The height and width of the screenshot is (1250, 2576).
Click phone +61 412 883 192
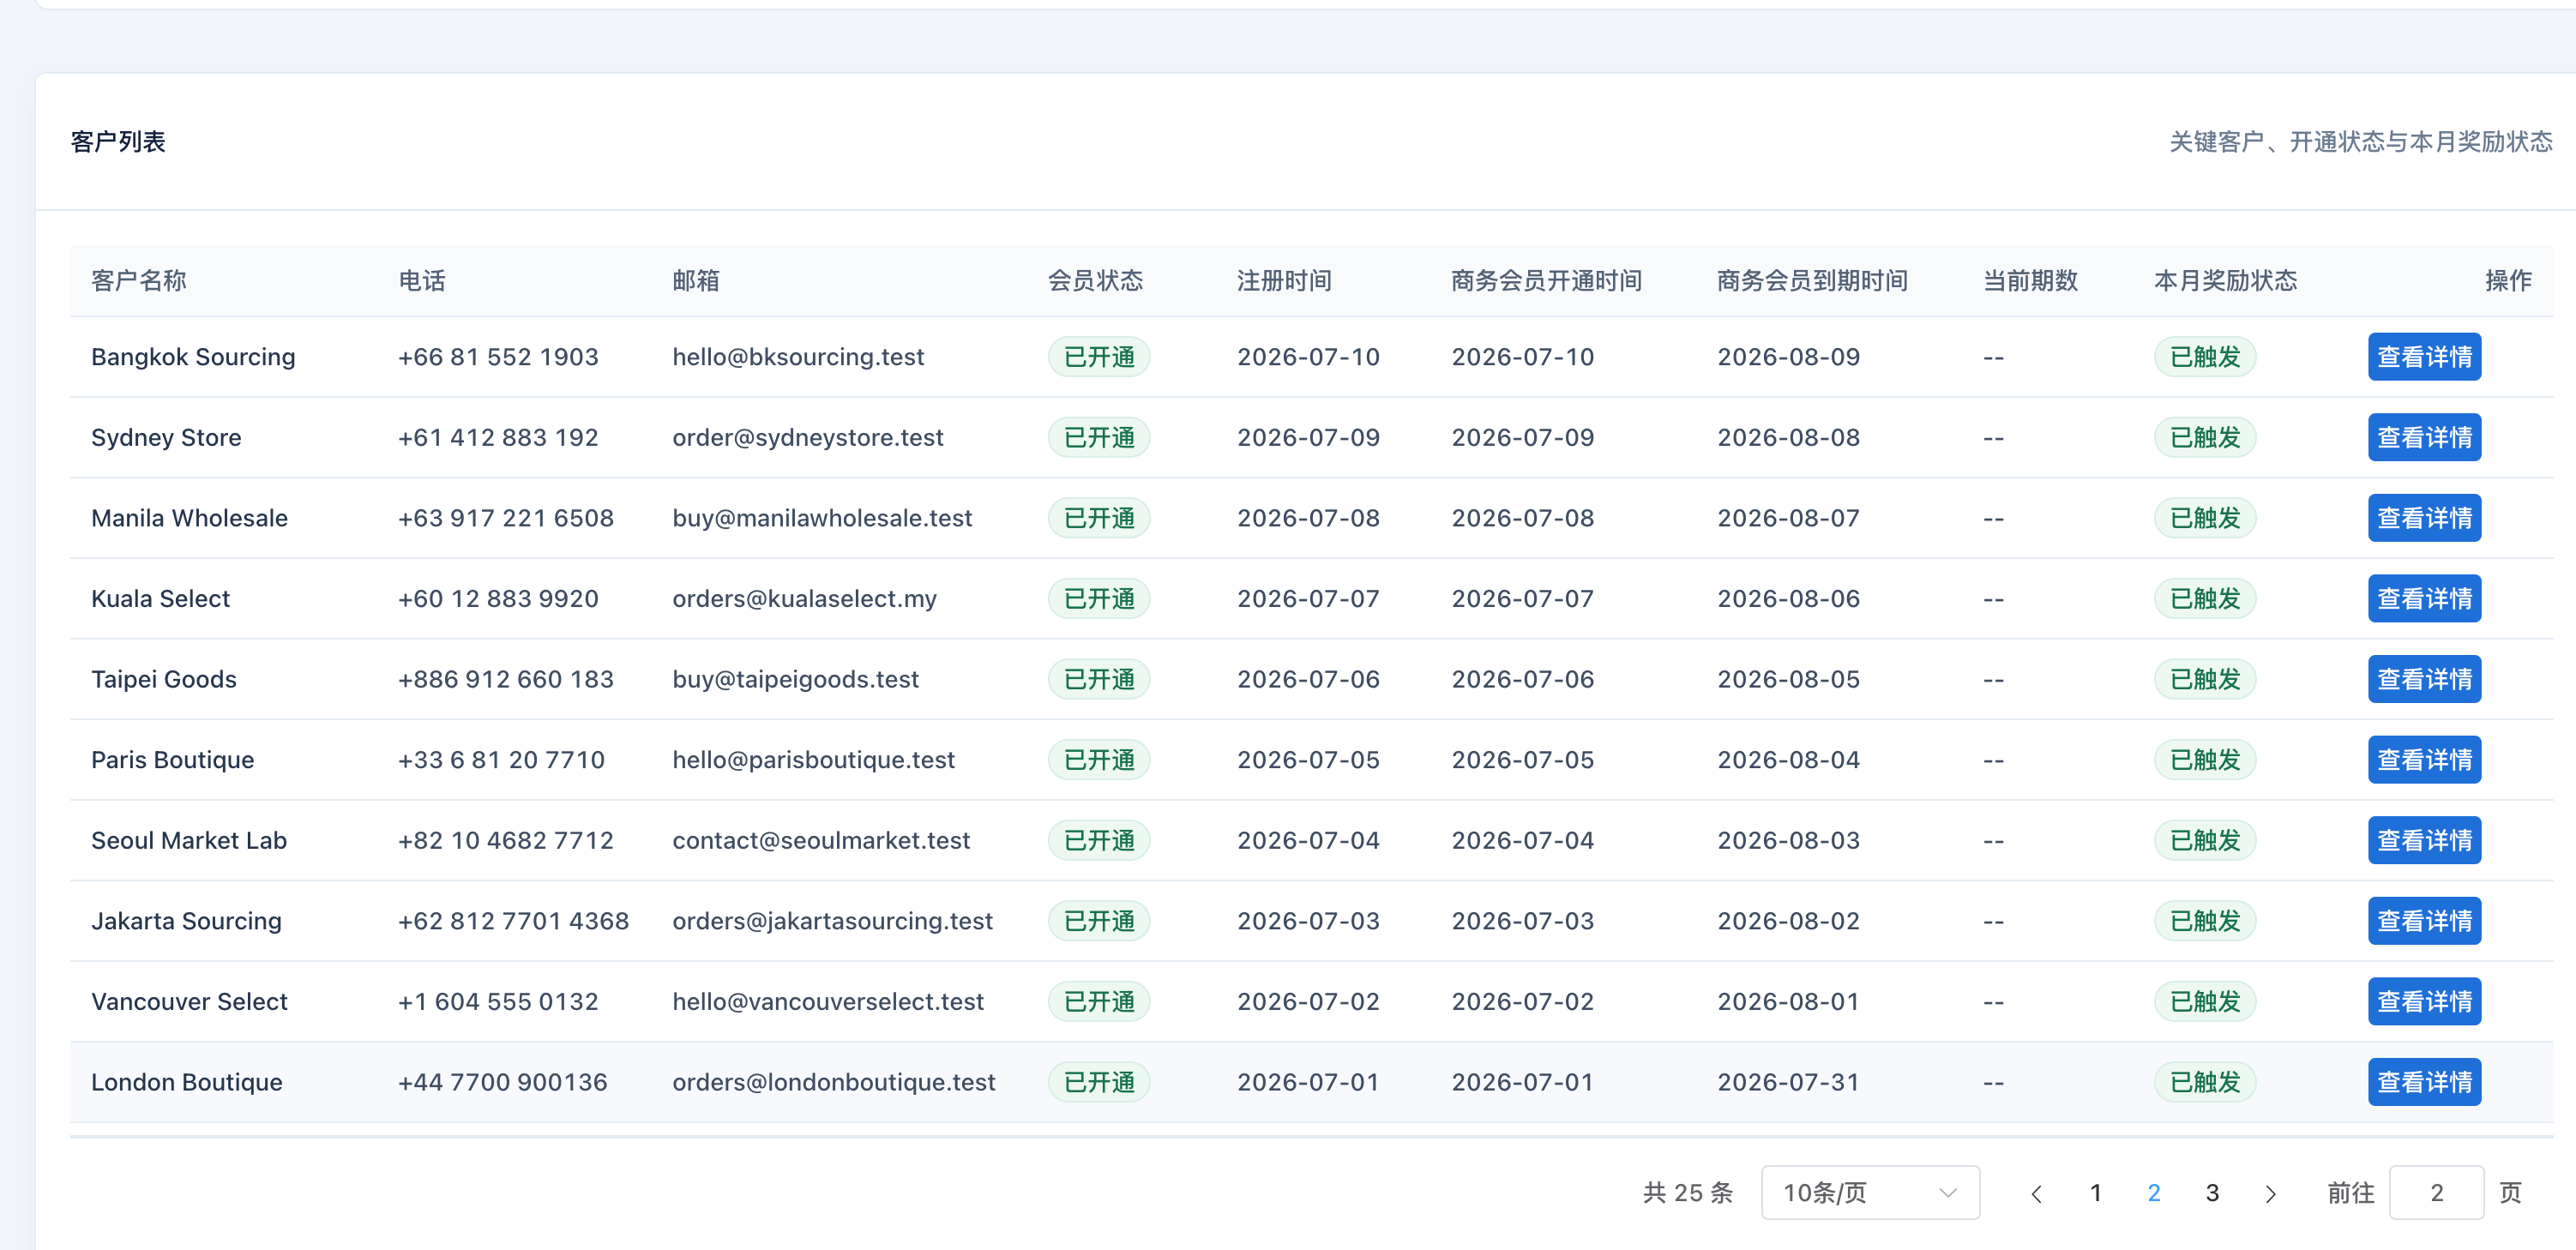tap(498, 438)
